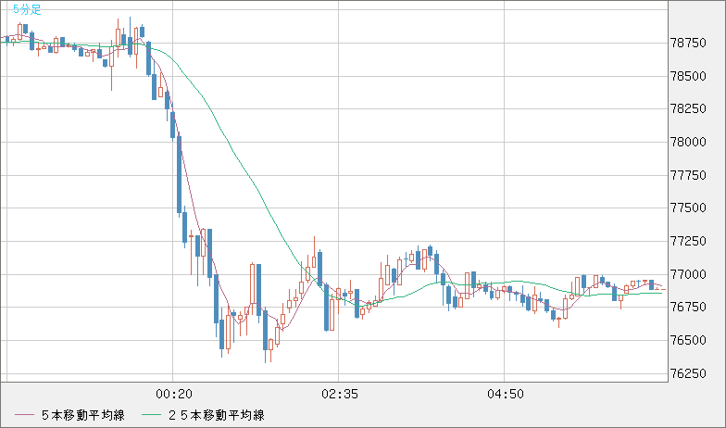Click the 02:35 time axis label

[x=339, y=394]
